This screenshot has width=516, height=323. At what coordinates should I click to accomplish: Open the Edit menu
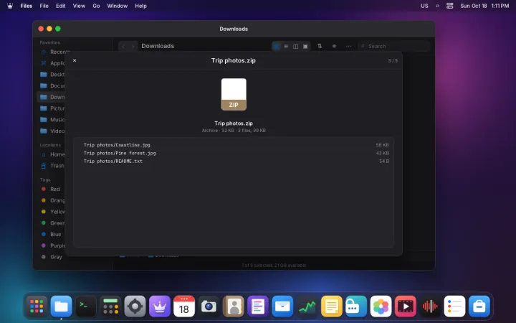click(x=60, y=6)
